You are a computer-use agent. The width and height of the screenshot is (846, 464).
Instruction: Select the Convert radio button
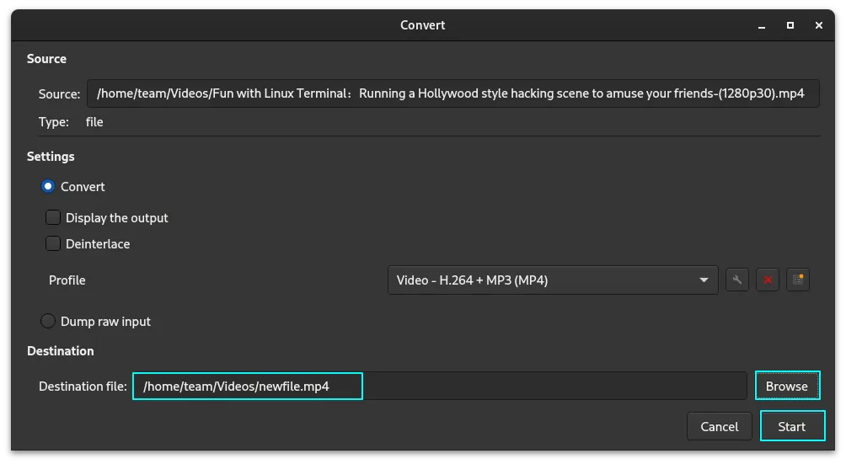(x=48, y=186)
